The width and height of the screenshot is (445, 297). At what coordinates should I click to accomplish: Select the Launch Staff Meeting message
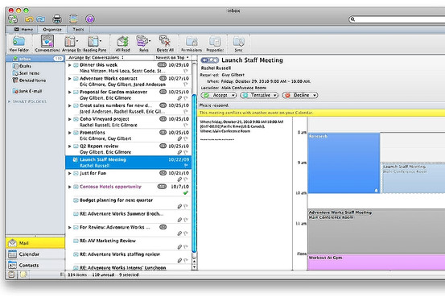(x=129, y=163)
